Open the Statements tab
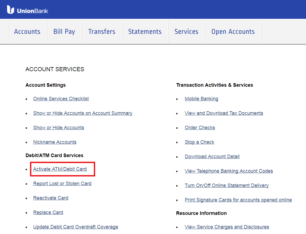The image size is (306, 234). pyautogui.click(x=145, y=32)
